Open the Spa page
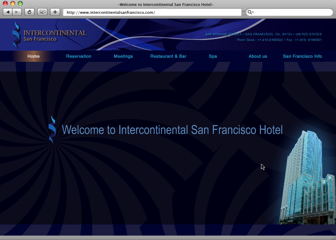 [213, 56]
